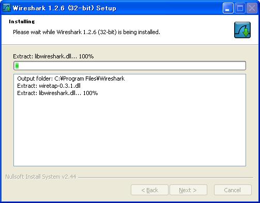Click the Extract status label above progress bar
Screen dimensions: 260x203
[x=53, y=56]
